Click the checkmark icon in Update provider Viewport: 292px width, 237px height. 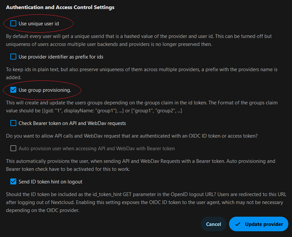[x=239, y=224]
